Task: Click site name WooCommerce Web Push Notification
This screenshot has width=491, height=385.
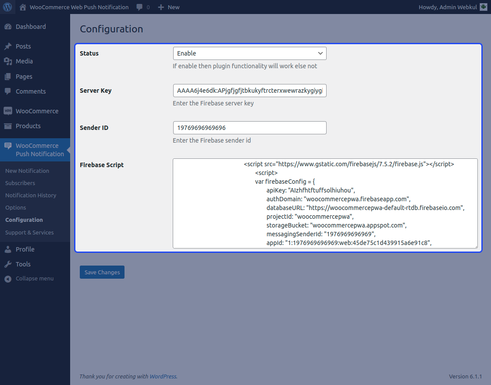Action: click(x=79, y=7)
